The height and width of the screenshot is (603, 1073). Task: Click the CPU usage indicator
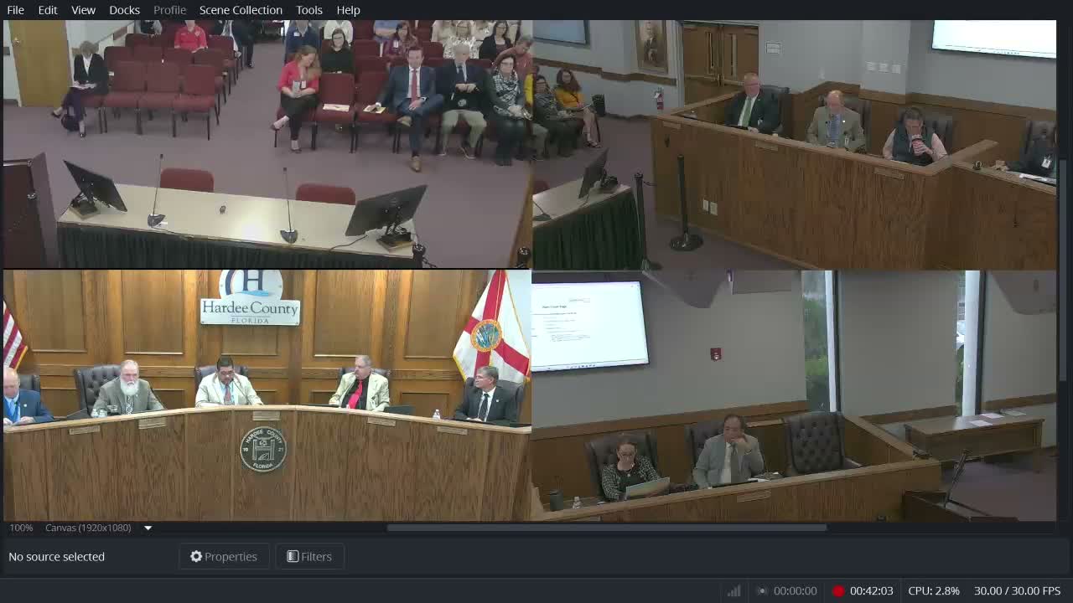(x=934, y=591)
